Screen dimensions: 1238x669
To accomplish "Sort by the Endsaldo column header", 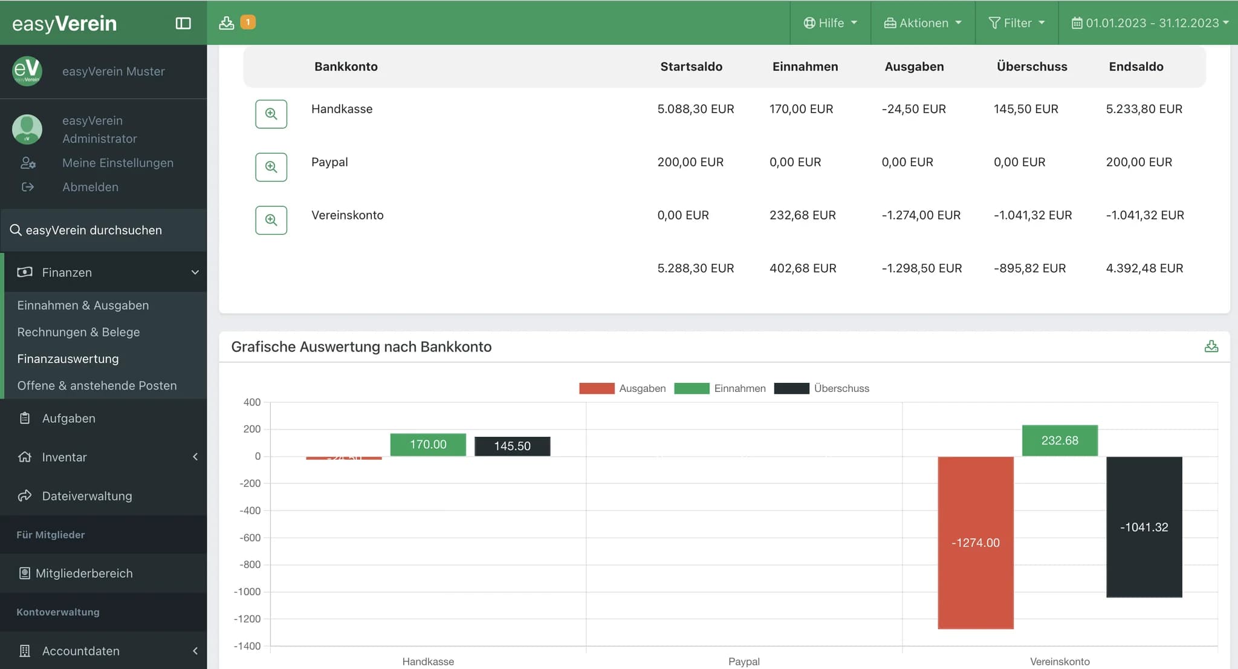I will click(x=1136, y=67).
